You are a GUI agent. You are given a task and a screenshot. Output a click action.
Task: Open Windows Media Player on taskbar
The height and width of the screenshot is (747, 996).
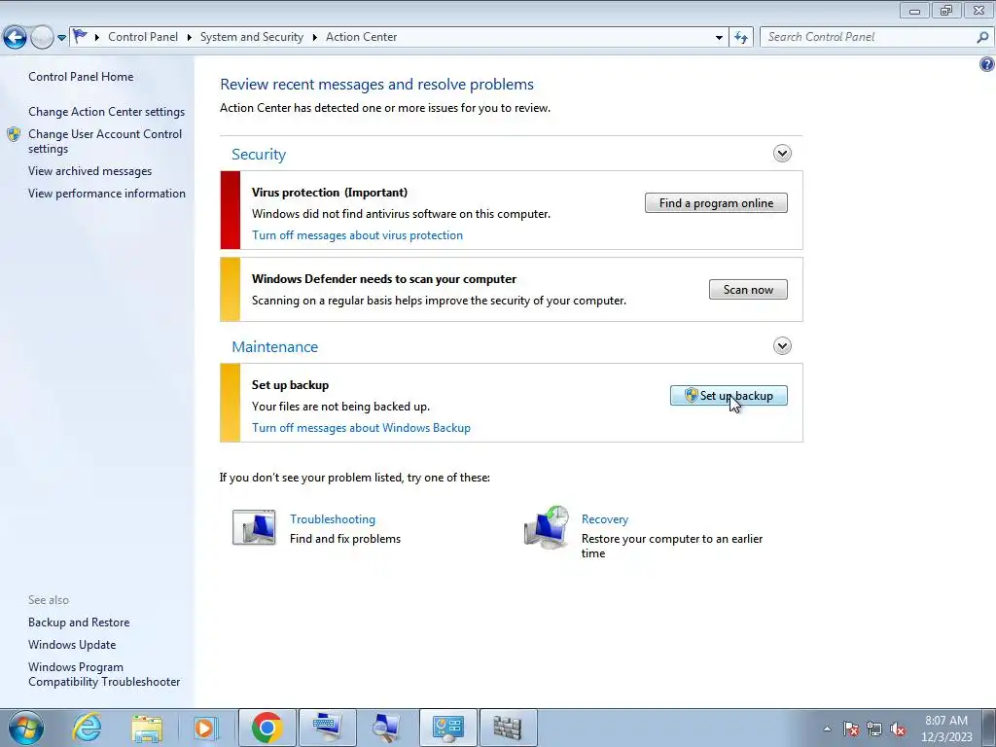[x=206, y=728]
